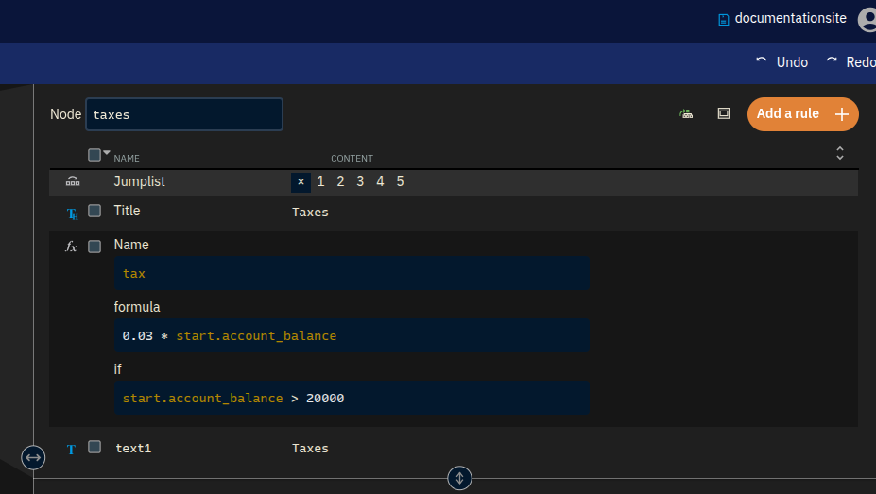This screenshot has width=876, height=494.
Task: Click the text1 rule content Taxes
Action: click(x=310, y=449)
